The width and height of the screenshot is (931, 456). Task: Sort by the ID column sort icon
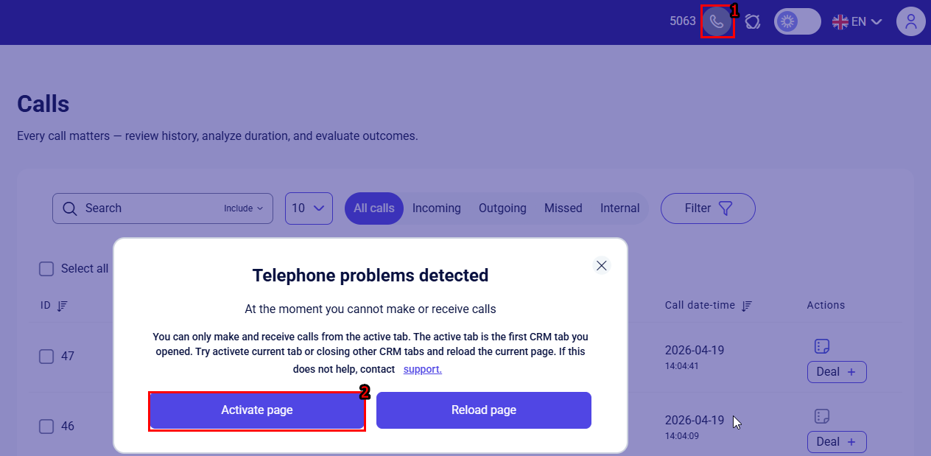[62, 305]
